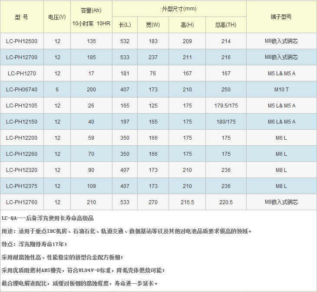Image resolution: width=317 pixels, height=292 pixels.
Task: Select length 197 for LC-PH12150
Action: tap(125, 122)
